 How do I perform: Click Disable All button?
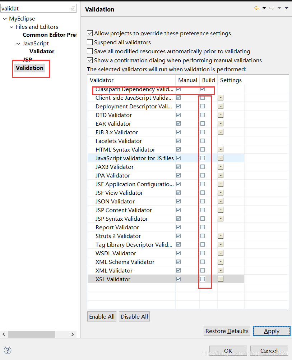pyautogui.click(x=134, y=316)
